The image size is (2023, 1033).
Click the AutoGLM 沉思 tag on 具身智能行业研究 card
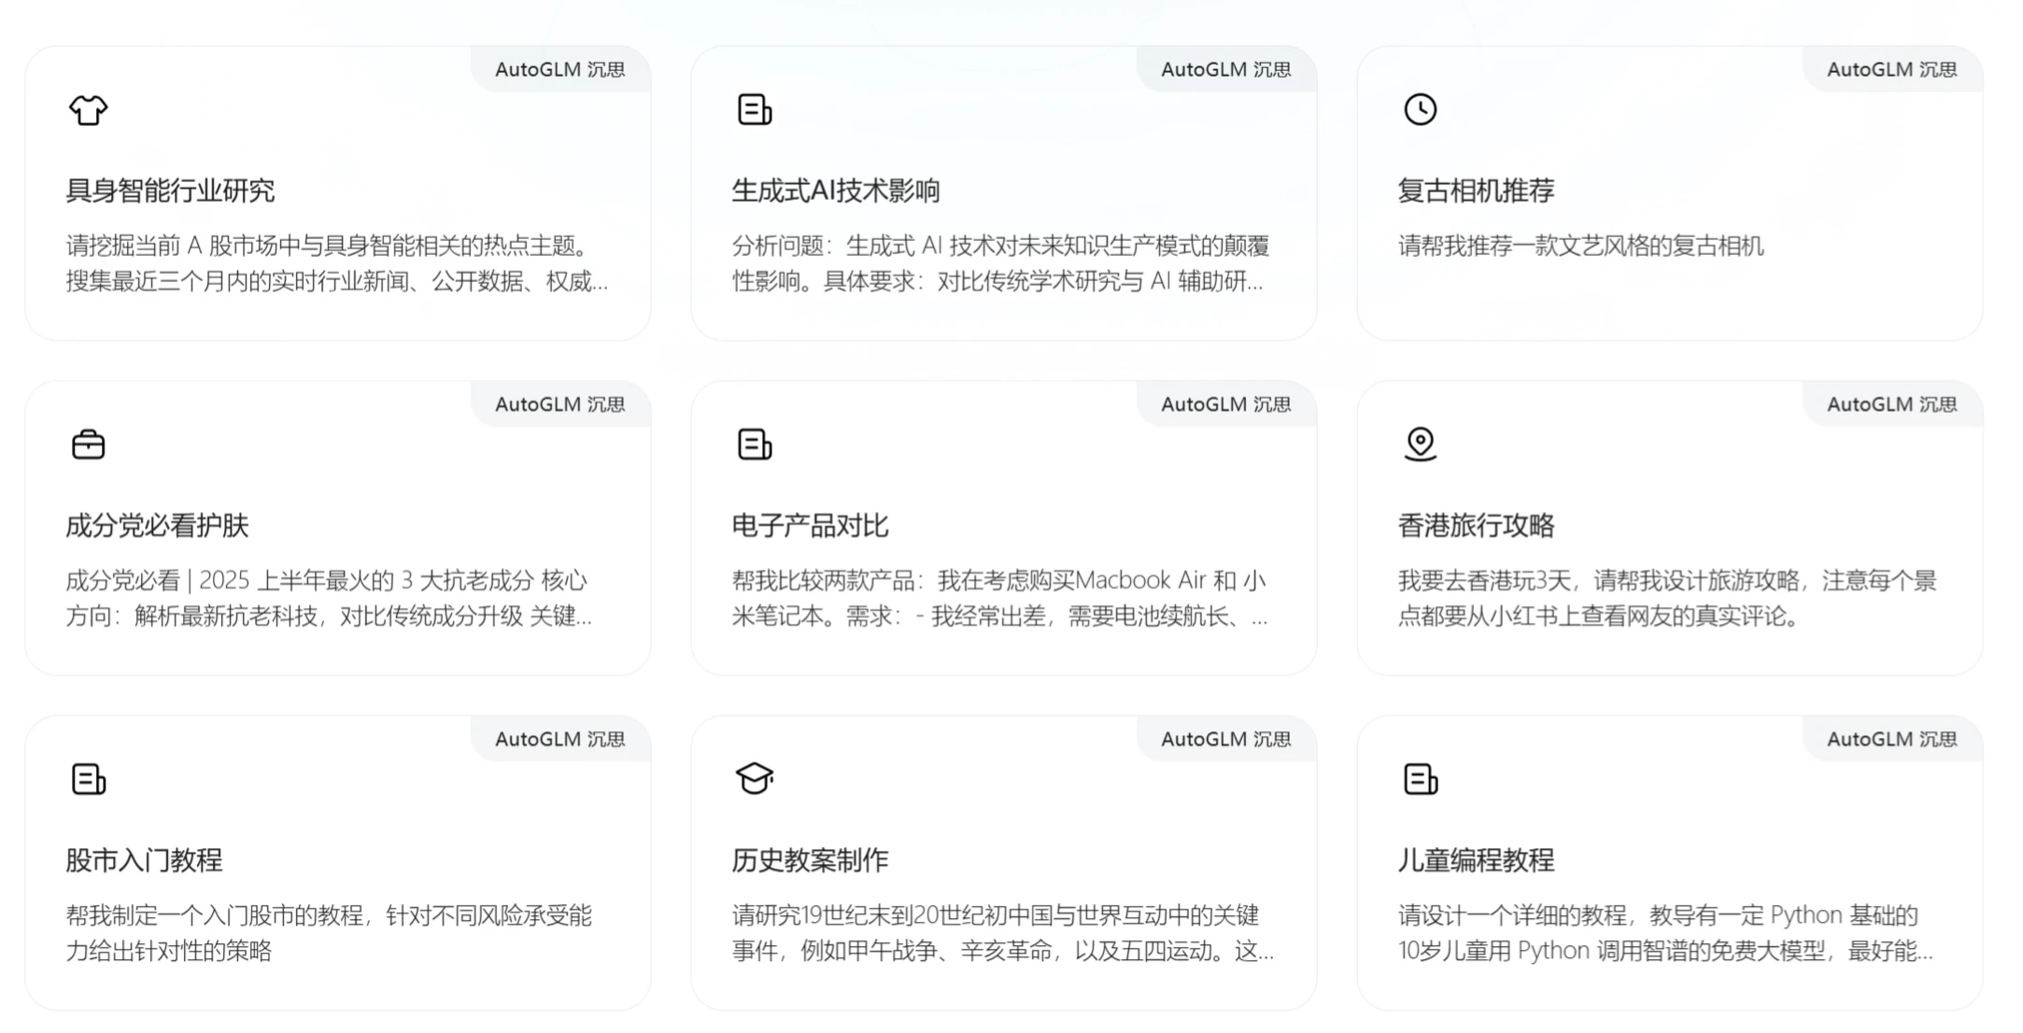(x=560, y=69)
